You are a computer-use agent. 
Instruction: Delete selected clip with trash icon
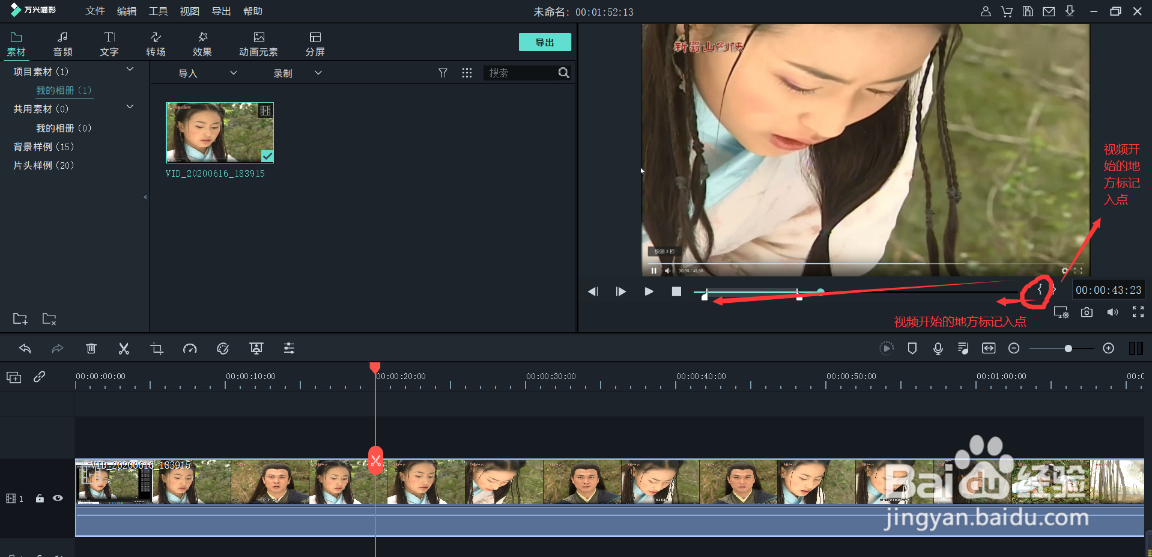pyautogui.click(x=91, y=349)
